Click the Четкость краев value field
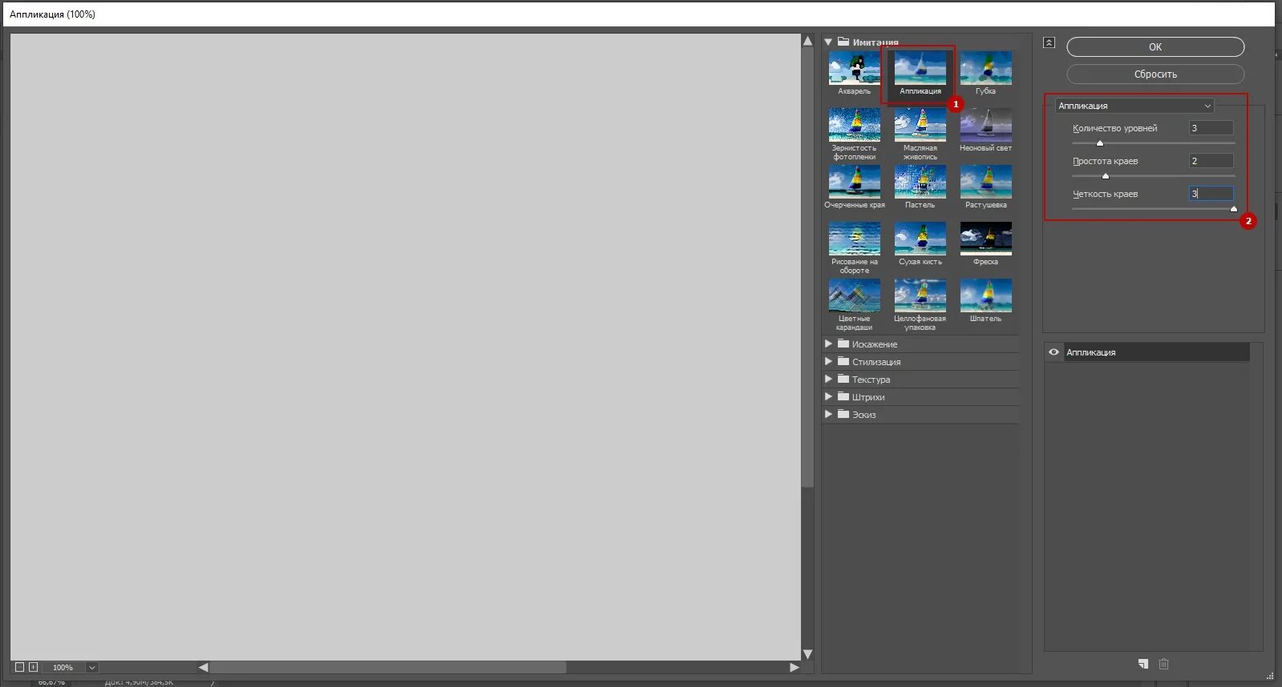The image size is (1282, 687). click(1211, 194)
